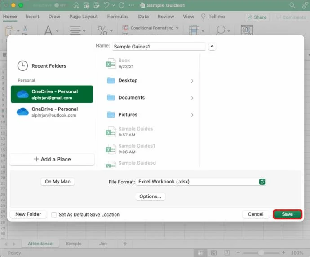Click the New Folder button

click(28, 214)
